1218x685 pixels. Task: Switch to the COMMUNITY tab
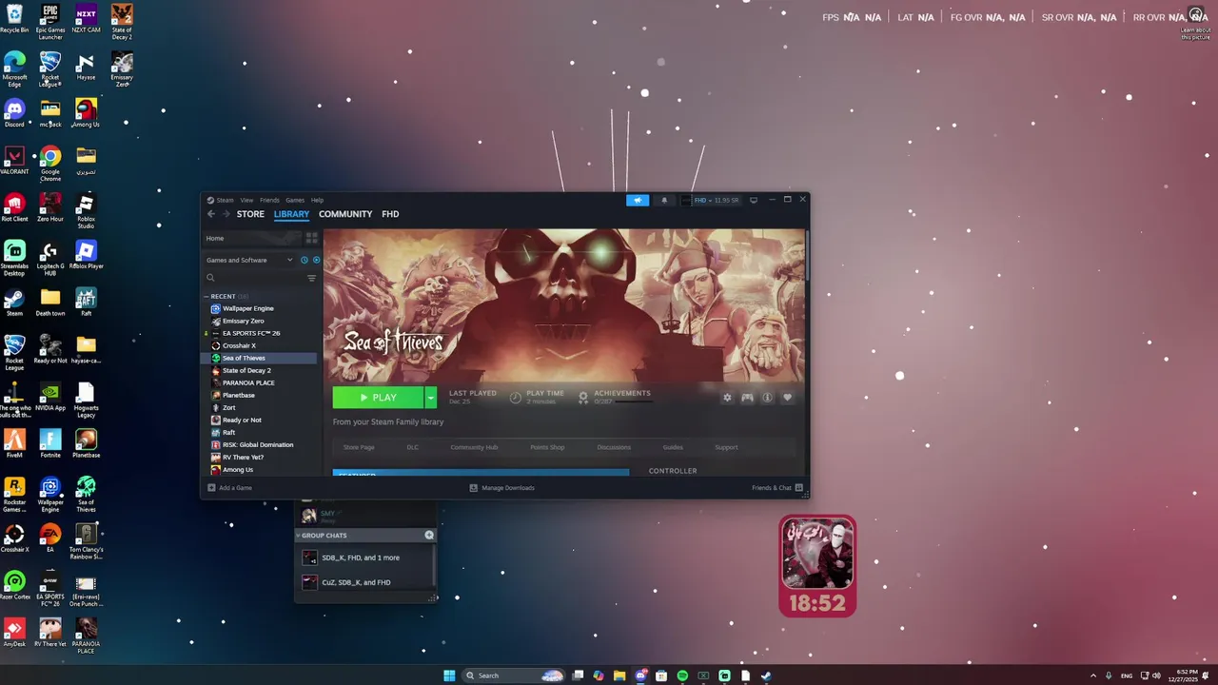(x=345, y=214)
